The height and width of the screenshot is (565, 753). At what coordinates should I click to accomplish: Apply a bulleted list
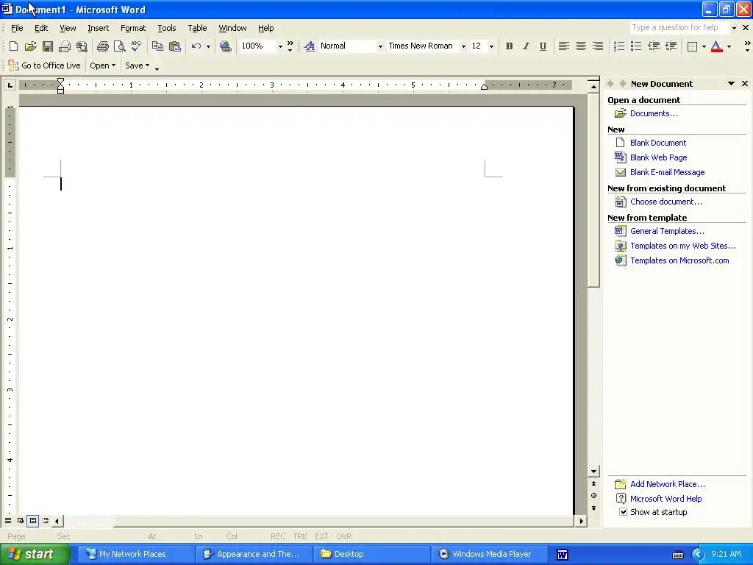click(x=636, y=46)
